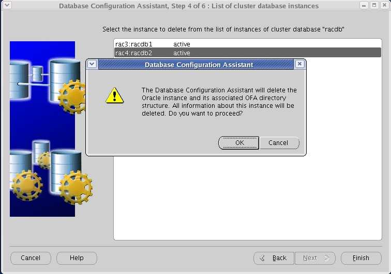391x274 pixels.
Task: Select the rac4:racdb2 instance row
Action: click(x=247, y=53)
